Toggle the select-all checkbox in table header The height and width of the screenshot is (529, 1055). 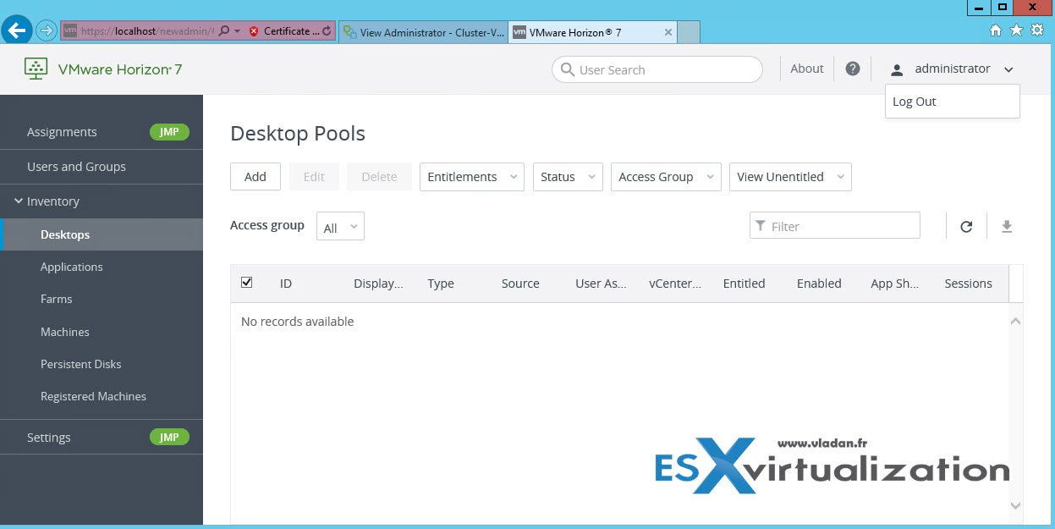click(x=247, y=283)
